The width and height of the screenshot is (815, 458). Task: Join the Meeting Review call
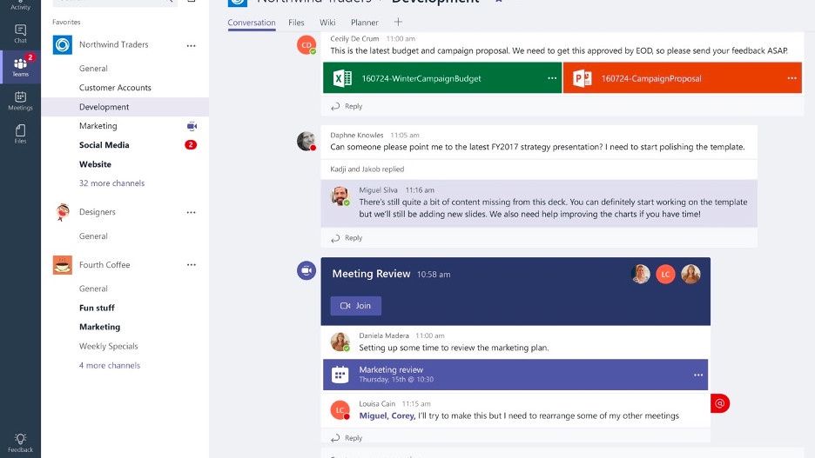(x=356, y=306)
